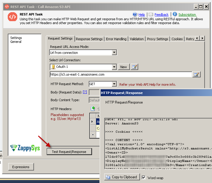Open the Help link
Image resolution: width=212 pixels, height=183 pixels.
[141, 15]
